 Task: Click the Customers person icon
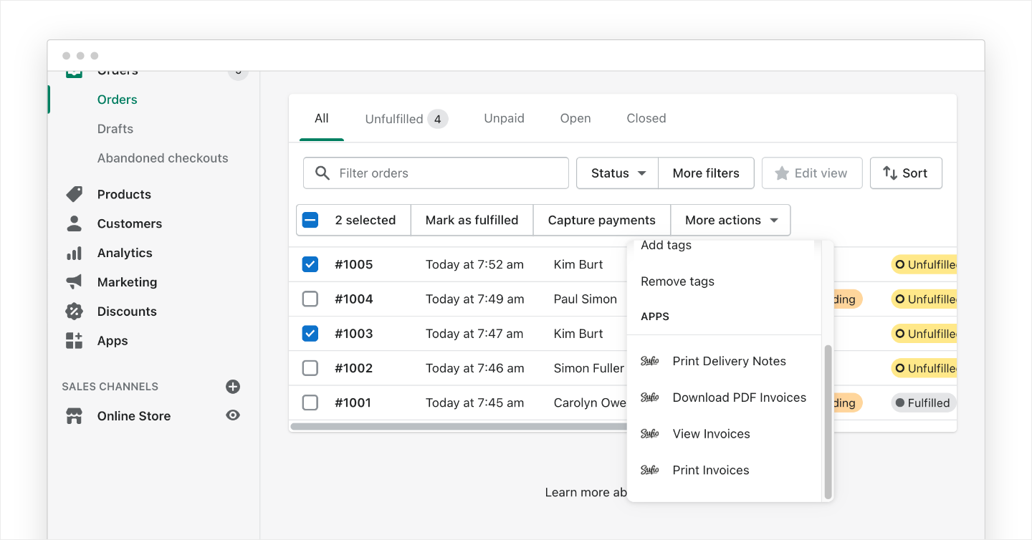[74, 223]
